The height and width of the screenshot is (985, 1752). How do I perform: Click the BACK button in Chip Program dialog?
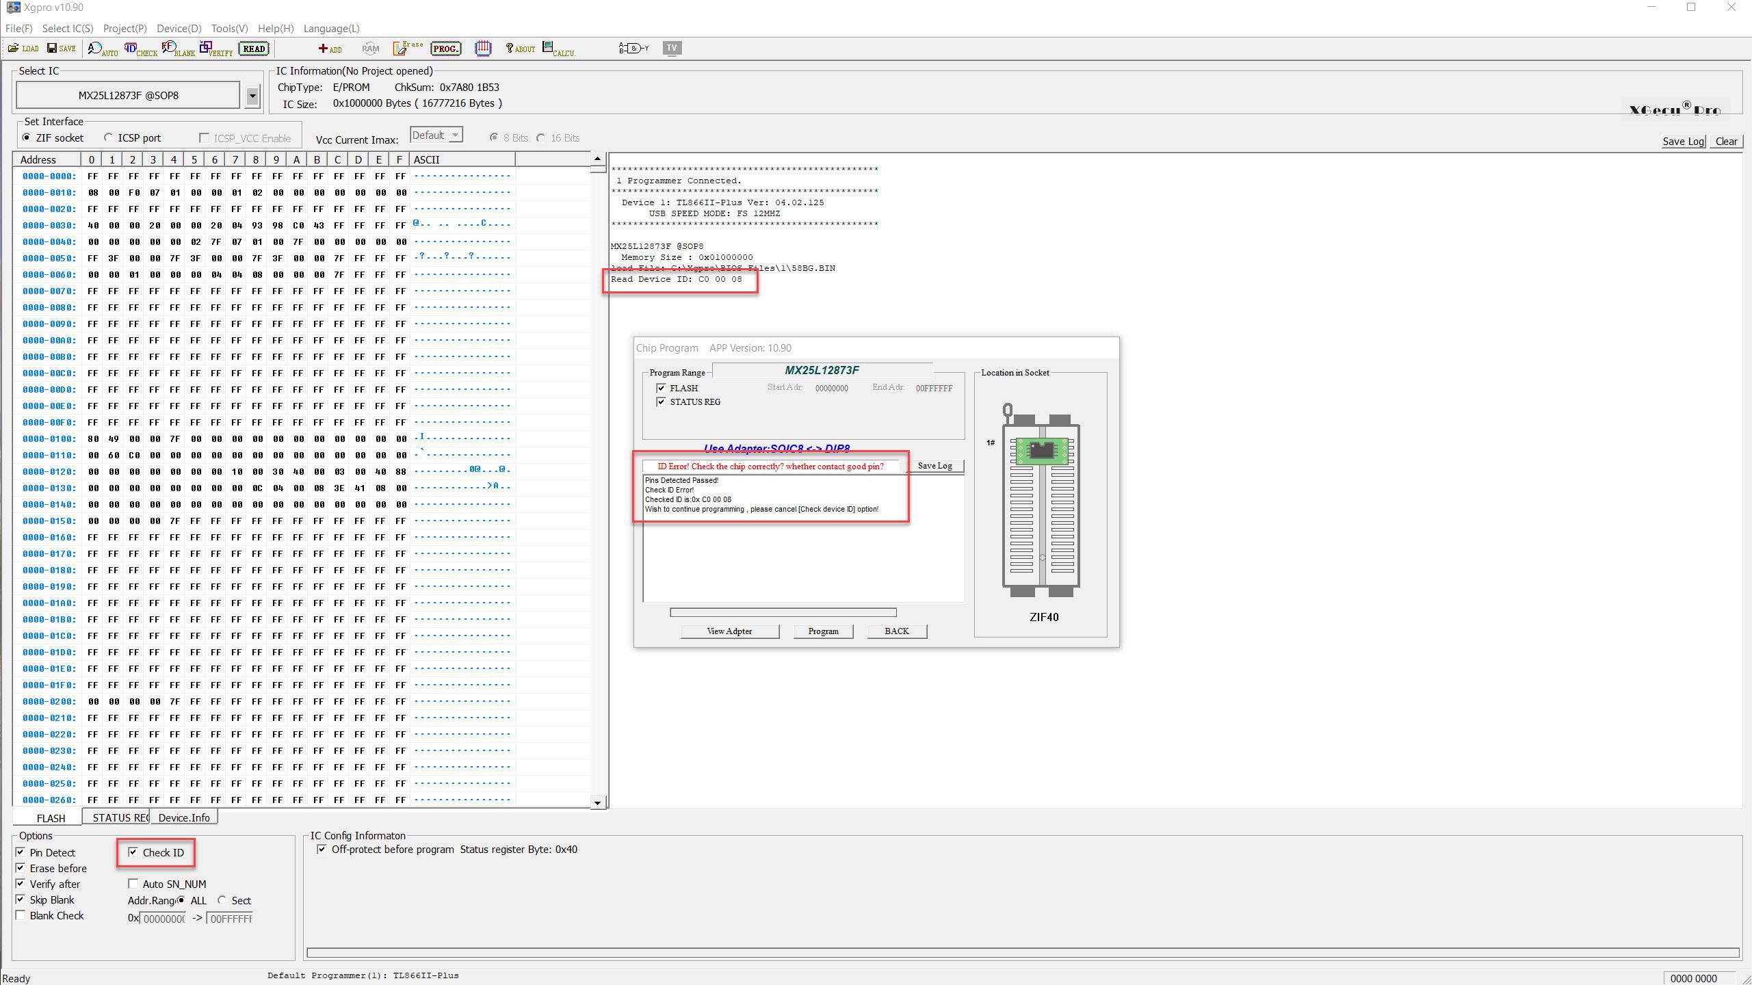click(896, 631)
